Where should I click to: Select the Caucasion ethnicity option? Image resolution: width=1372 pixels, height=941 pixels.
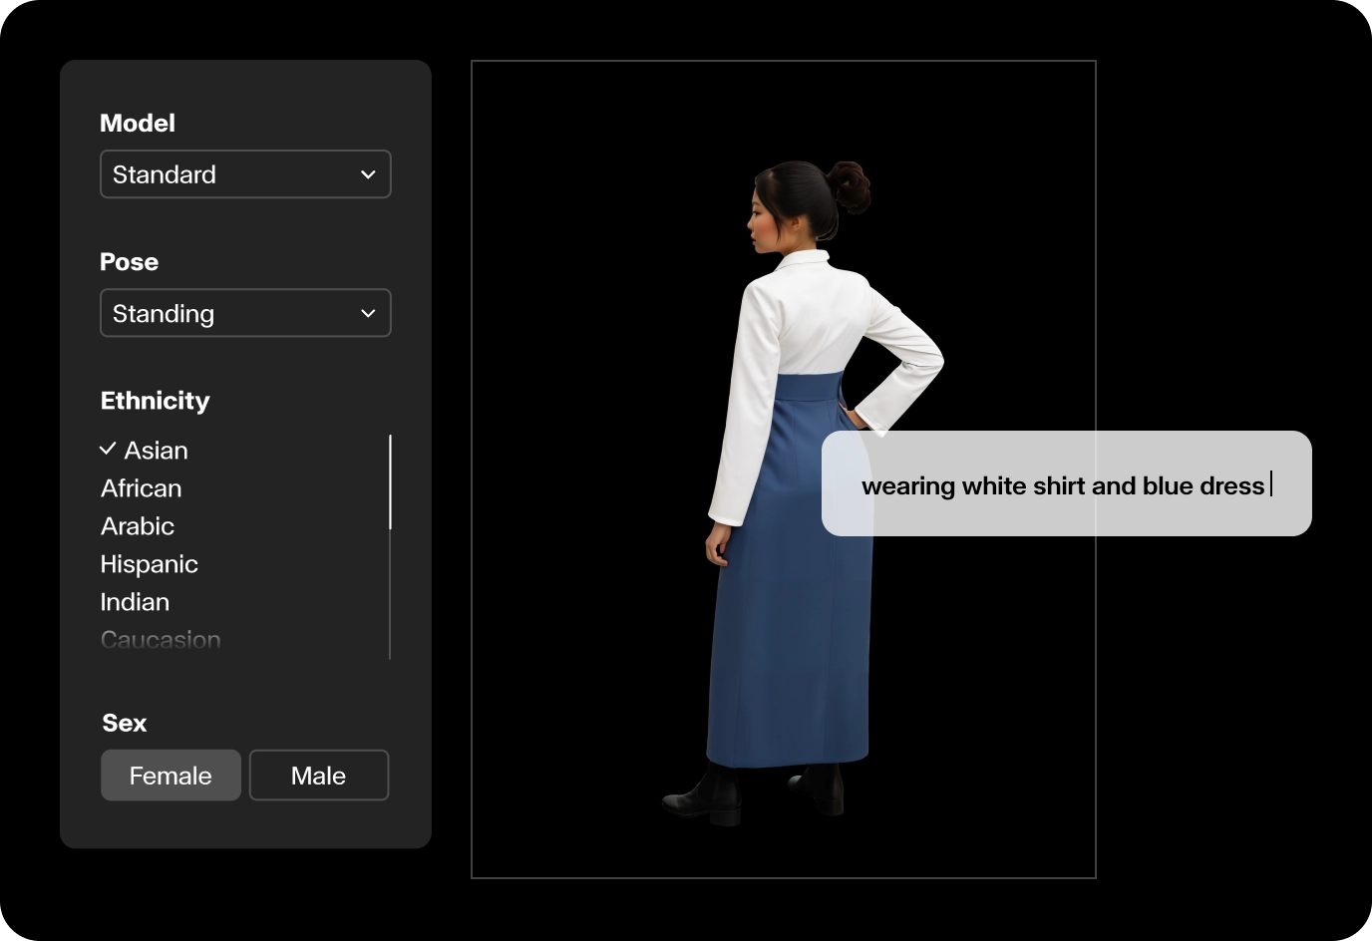click(x=160, y=639)
